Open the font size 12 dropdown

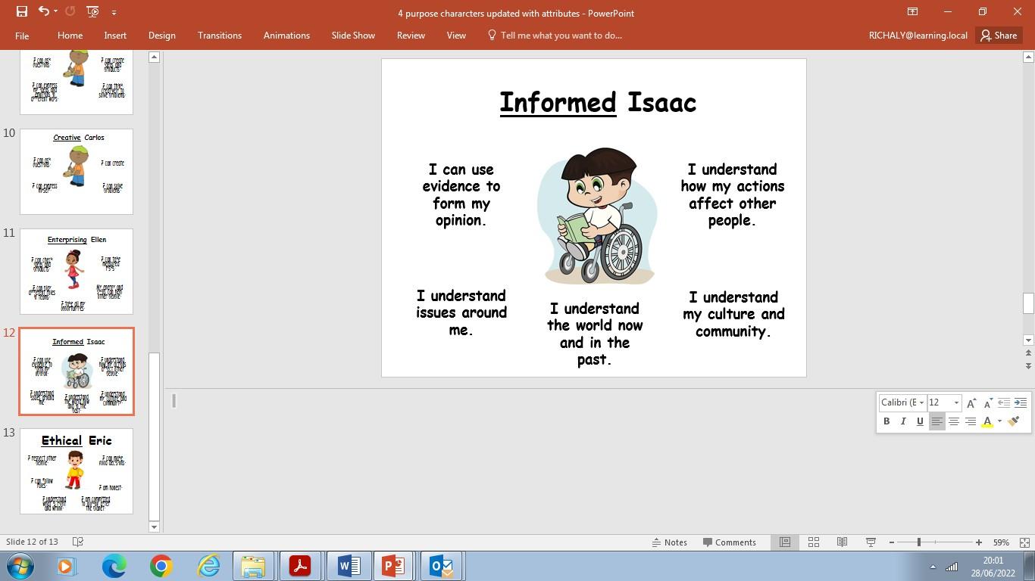(x=956, y=402)
